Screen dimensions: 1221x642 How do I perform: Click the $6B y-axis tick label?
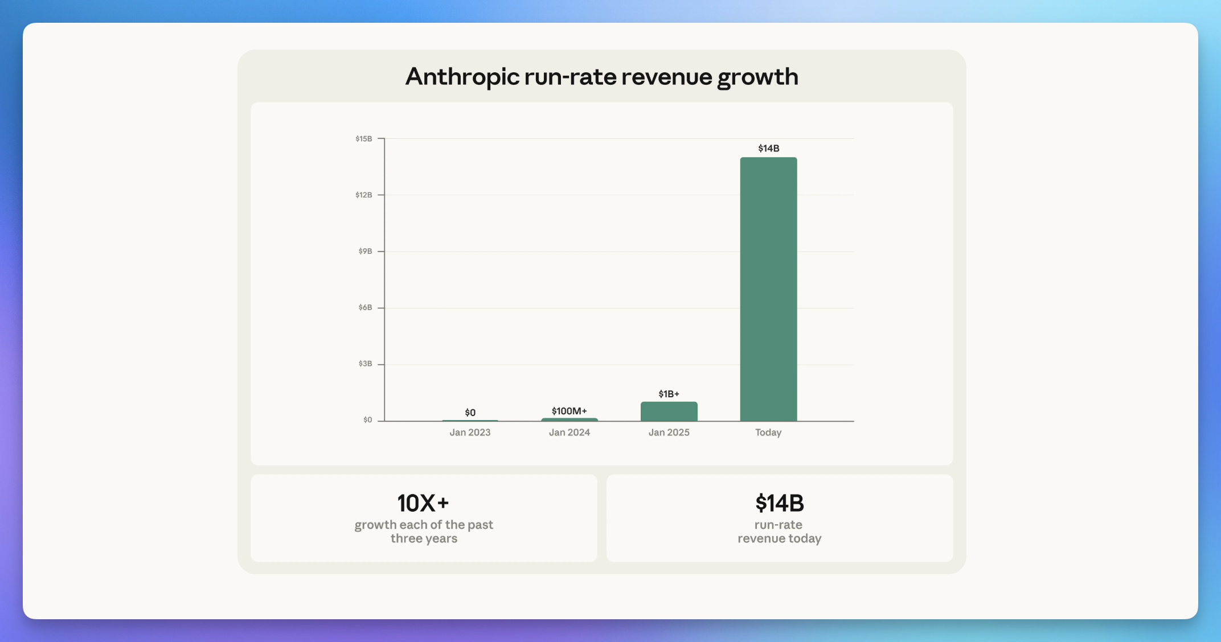(x=365, y=308)
